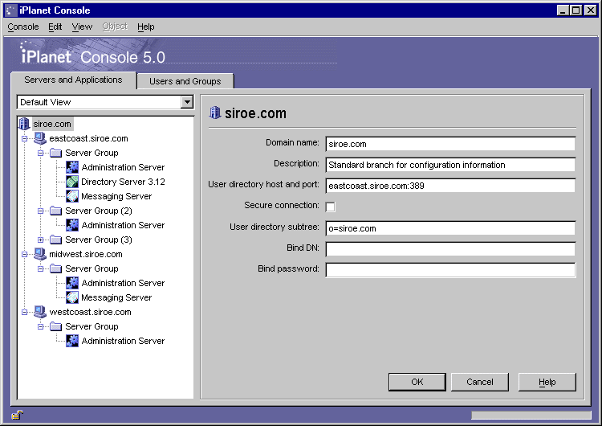Click the iPlanet Console title bar icon
This screenshot has width=602, height=426.
10,10
